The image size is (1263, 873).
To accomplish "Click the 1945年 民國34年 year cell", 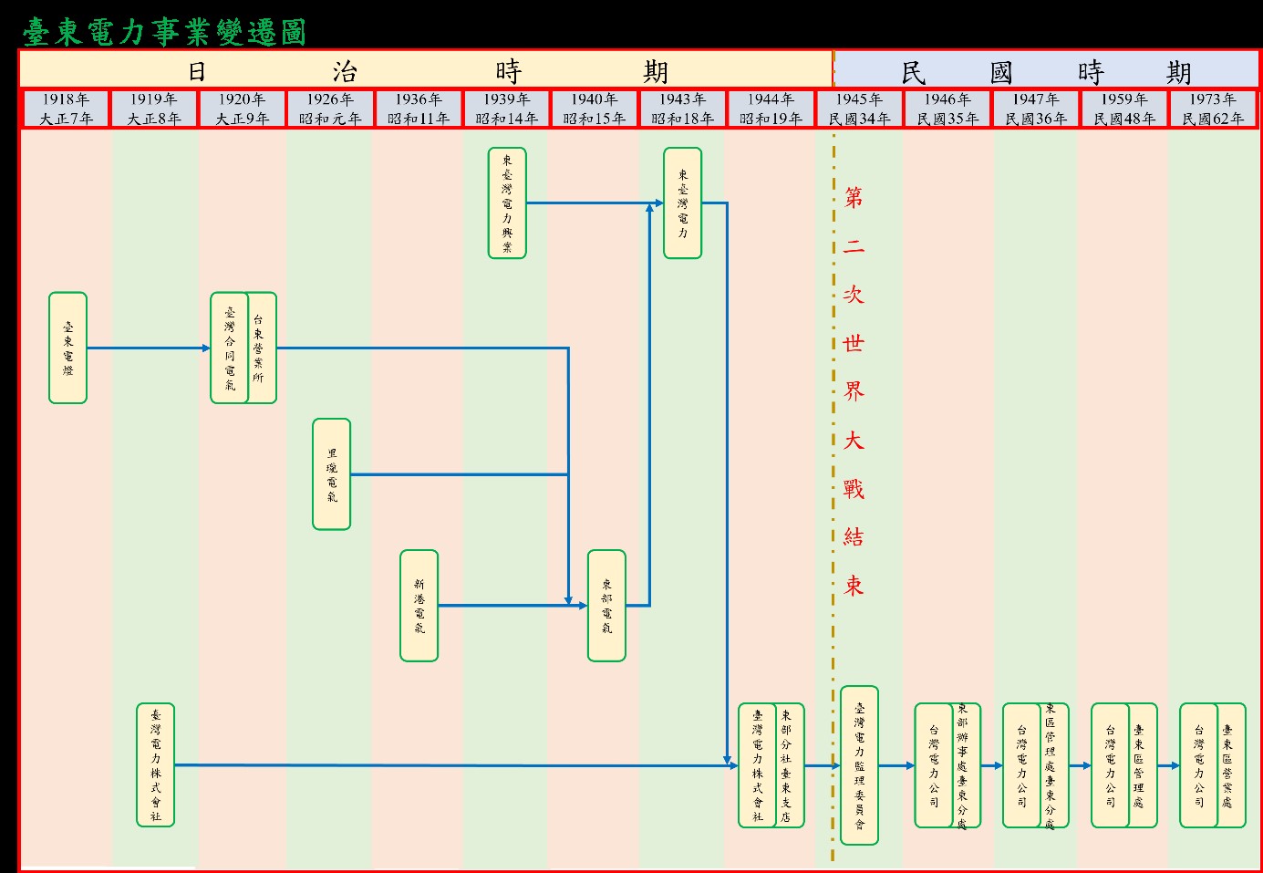I will click(859, 109).
